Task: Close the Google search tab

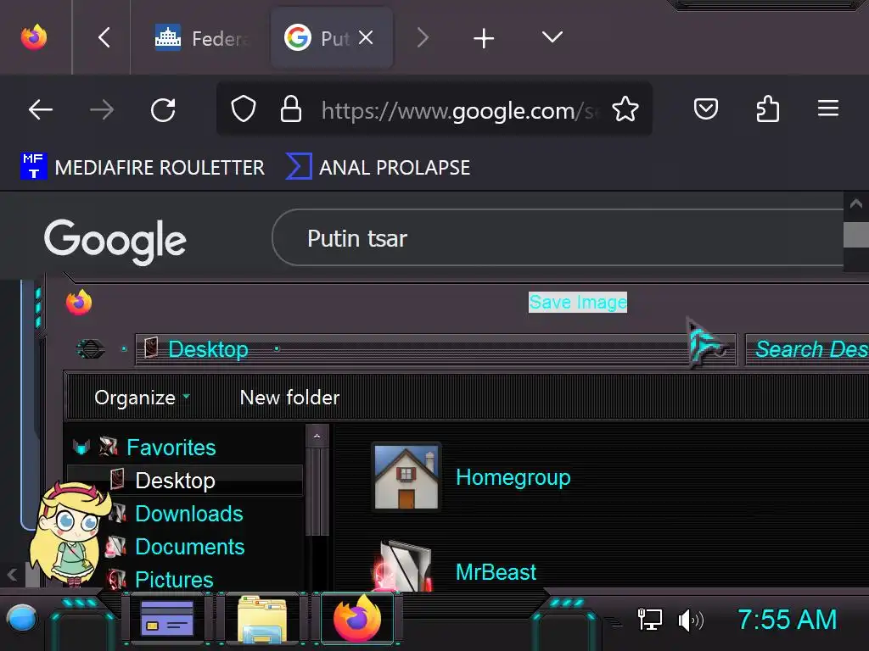Action: (366, 37)
